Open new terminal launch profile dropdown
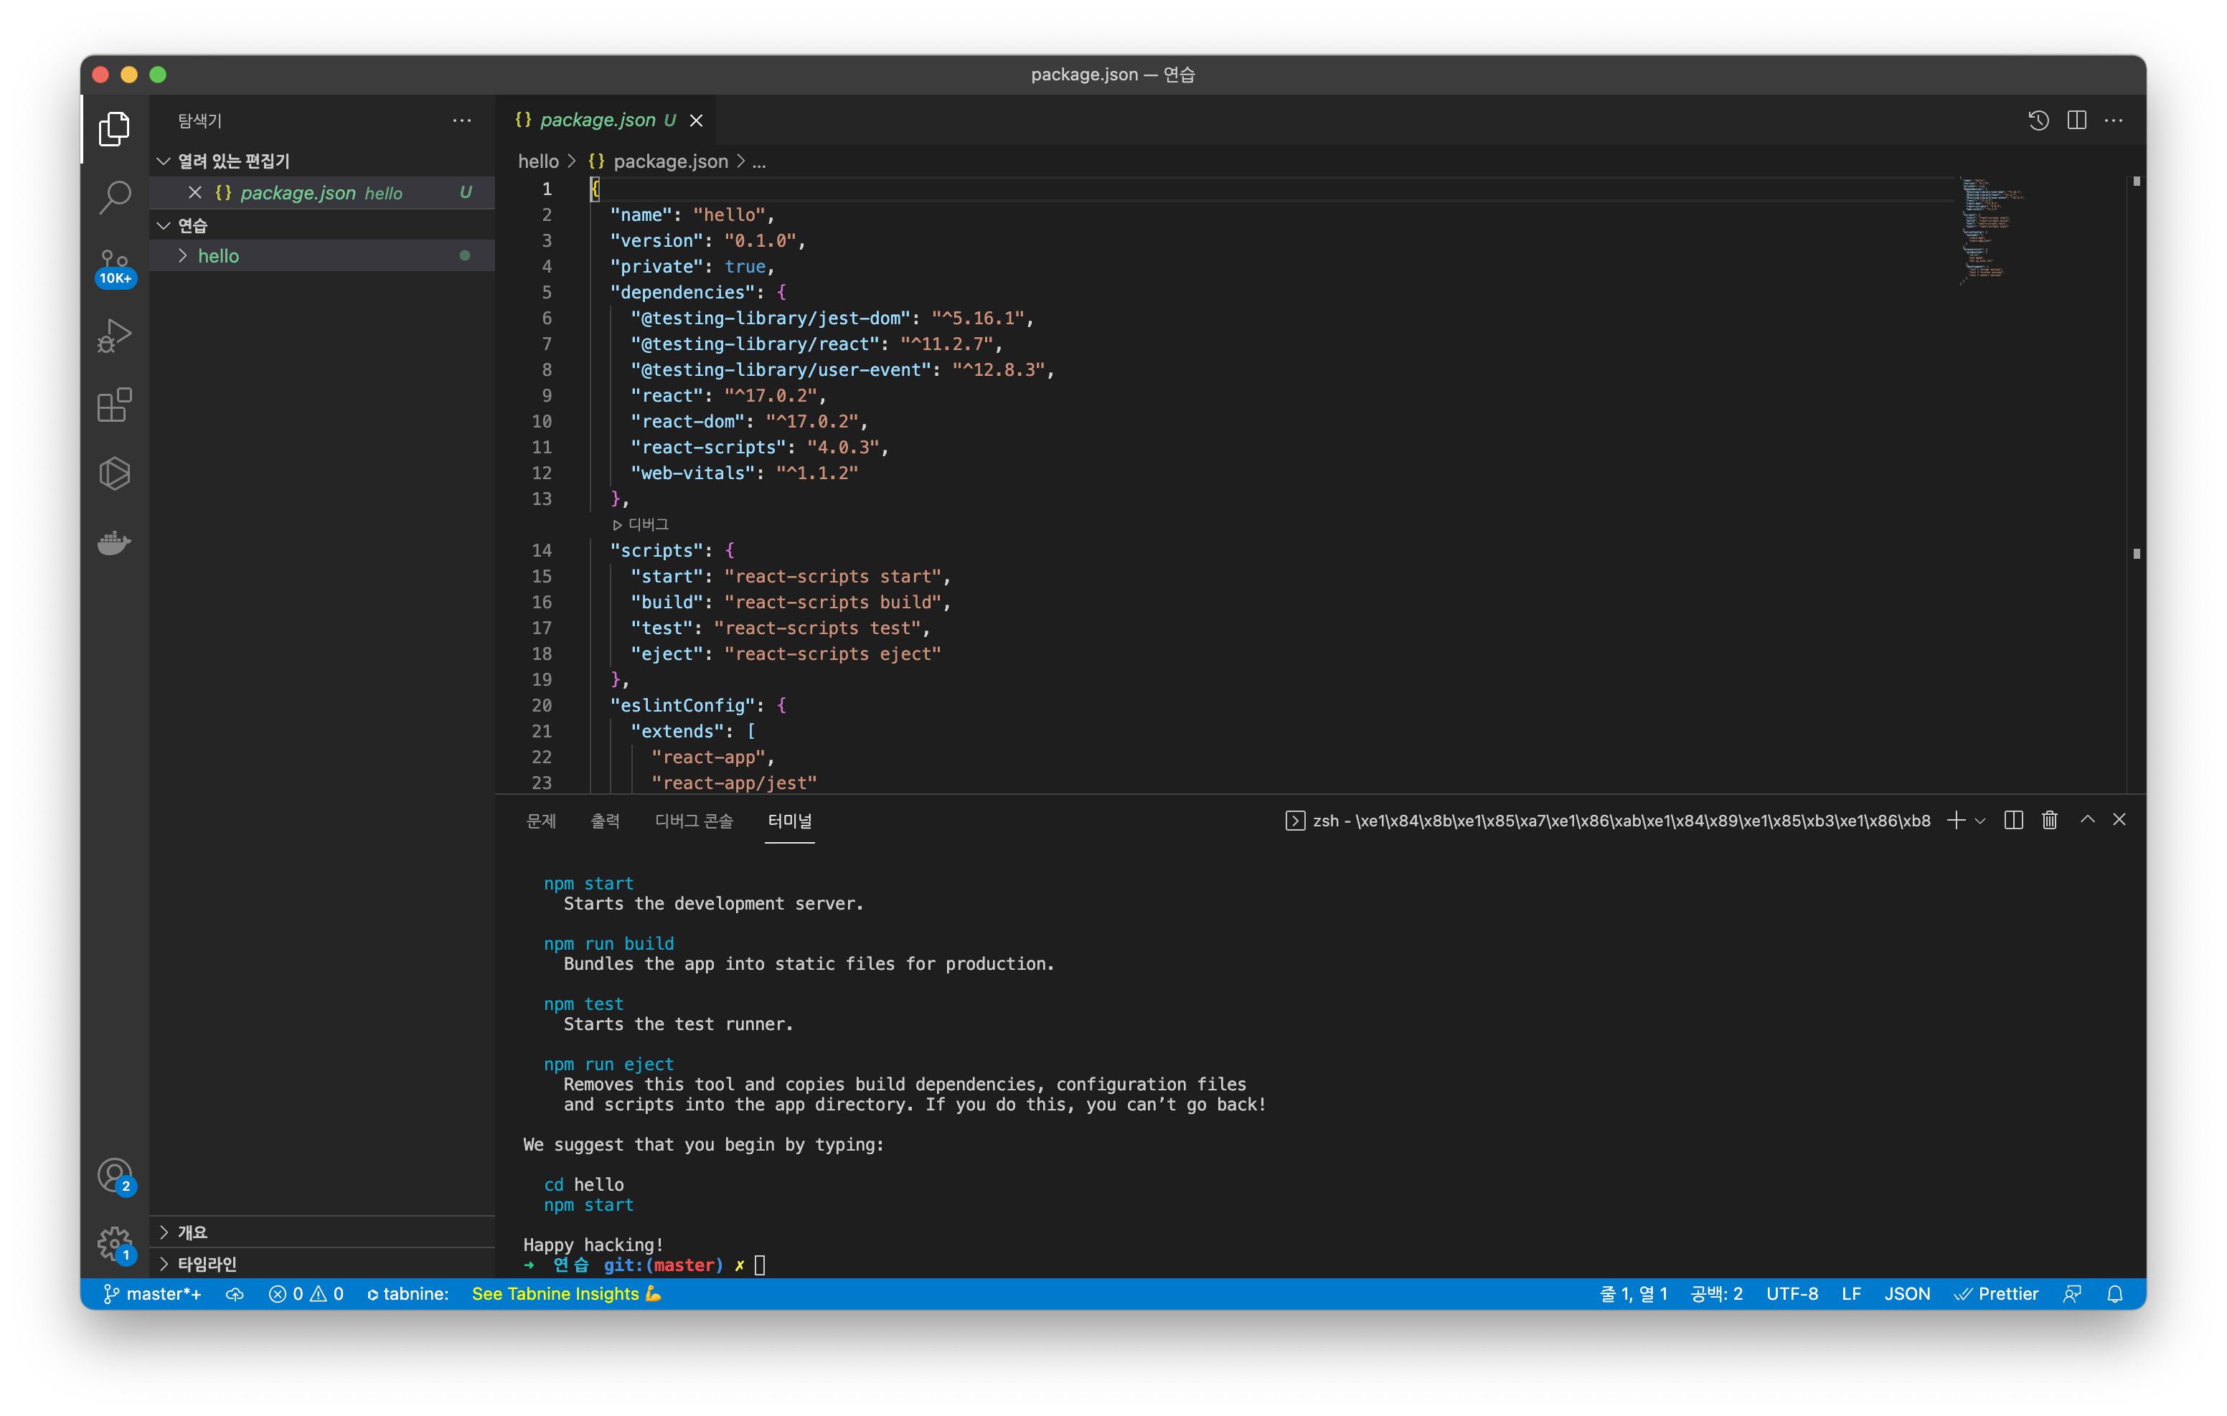 (x=1980, y=821)
